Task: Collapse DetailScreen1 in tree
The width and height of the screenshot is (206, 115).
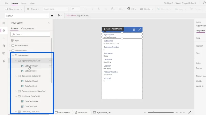Action: (10, 50)
